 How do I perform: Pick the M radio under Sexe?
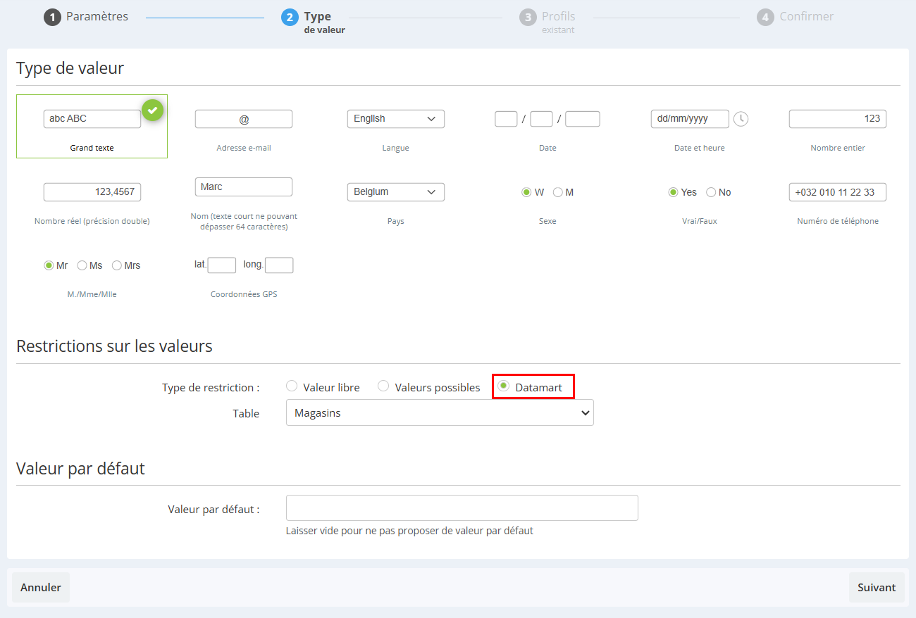click(558, 192)
